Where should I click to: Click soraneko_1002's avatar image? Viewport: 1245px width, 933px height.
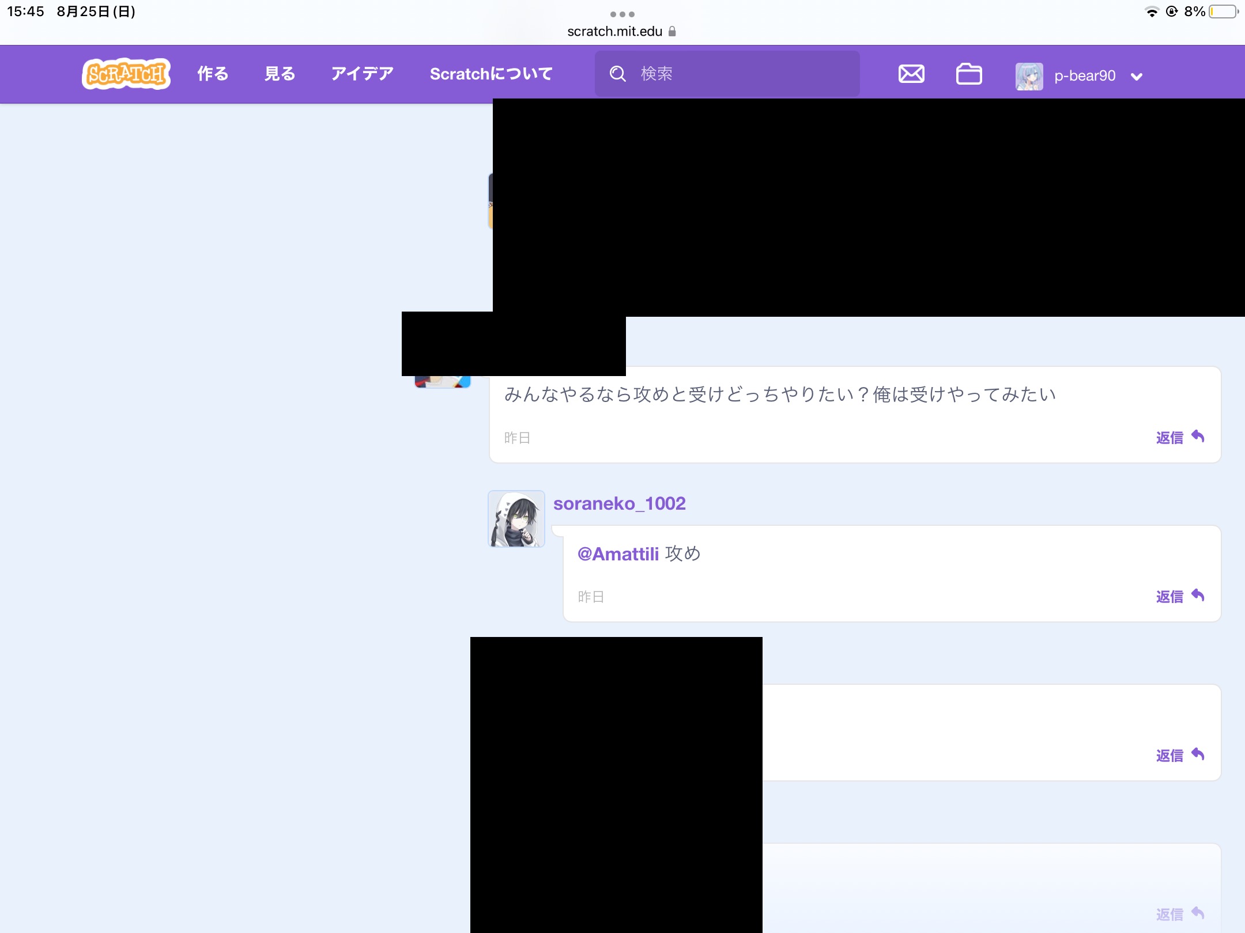[516, 519]
